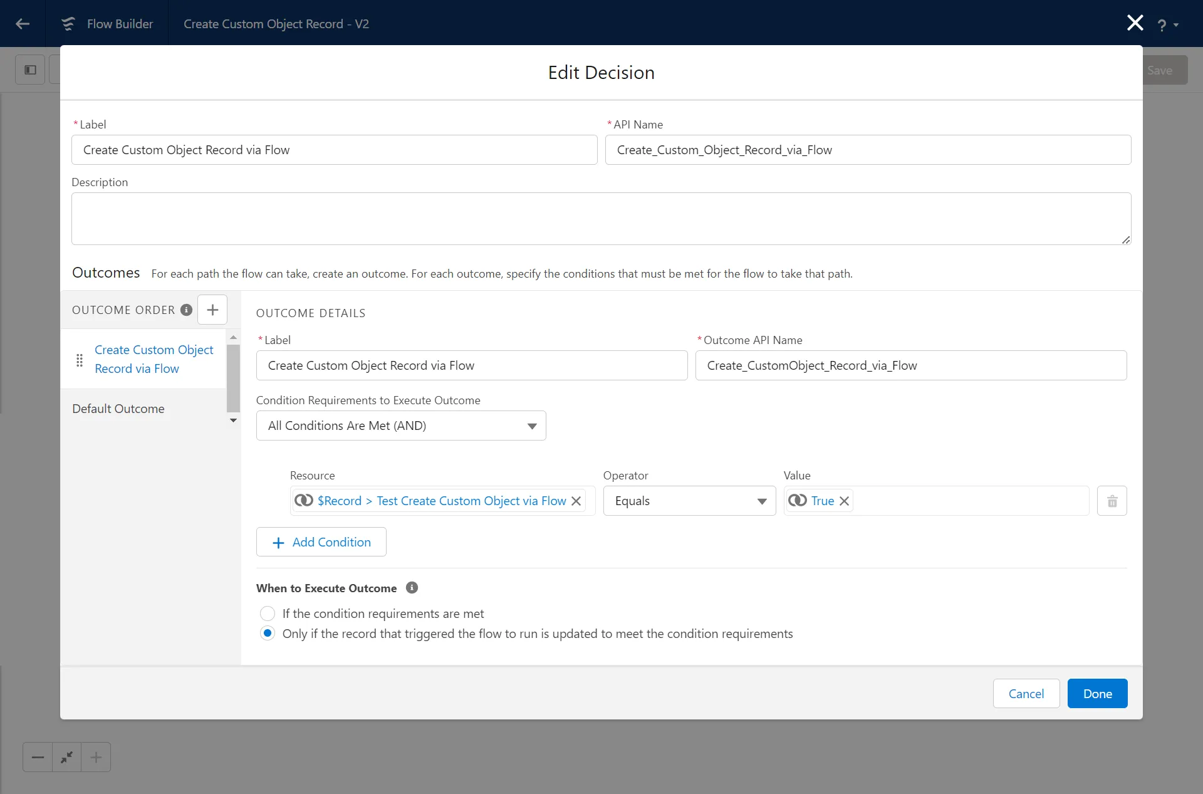The image size is (1203, 794).
Task: Click the Done button
Action: [1098, 694]
